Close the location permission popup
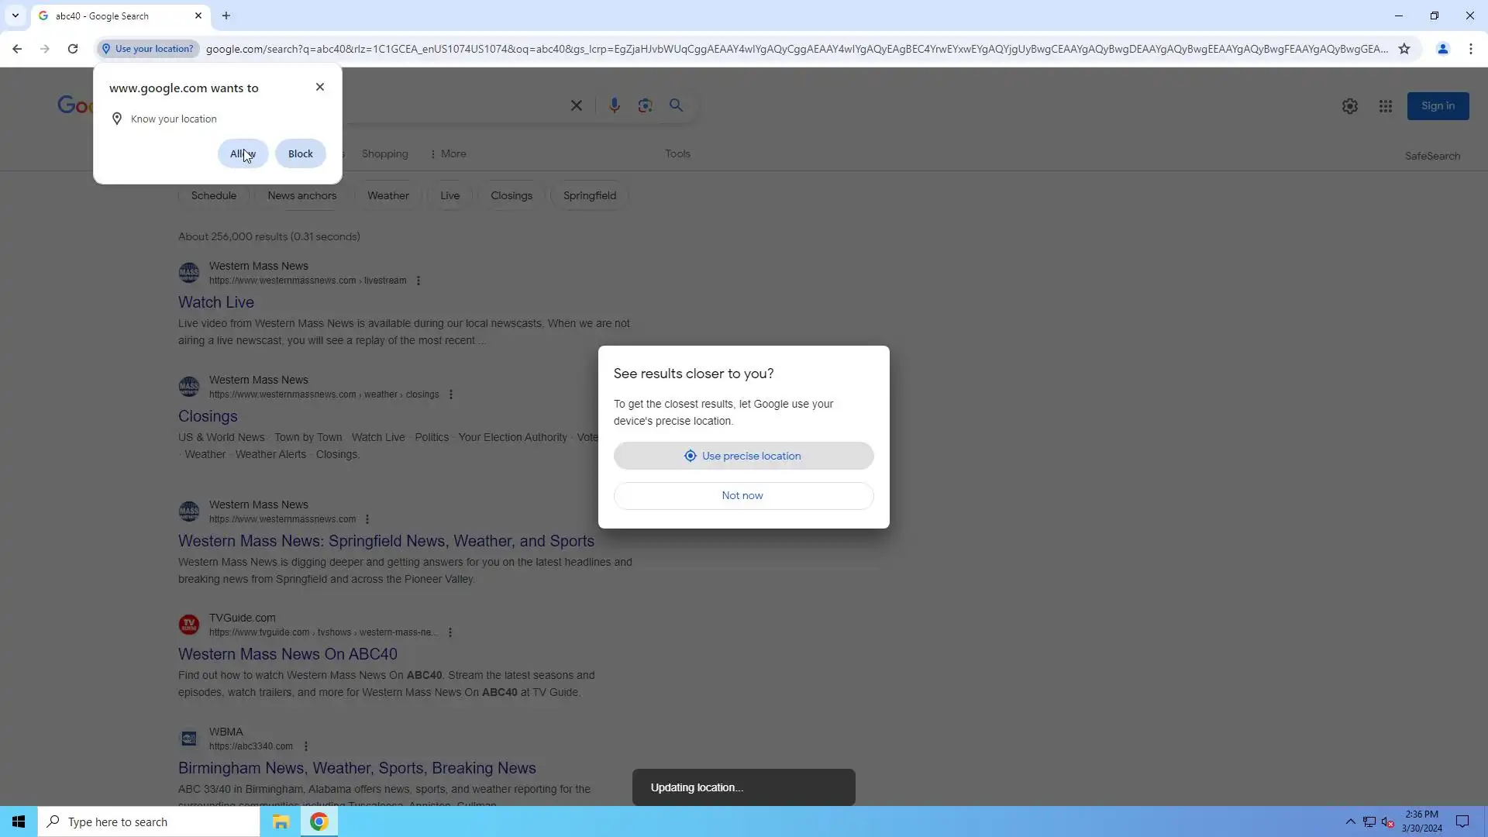Image resolution: width=1488 pixels, height=837 pixels. [x=320, y=87]
